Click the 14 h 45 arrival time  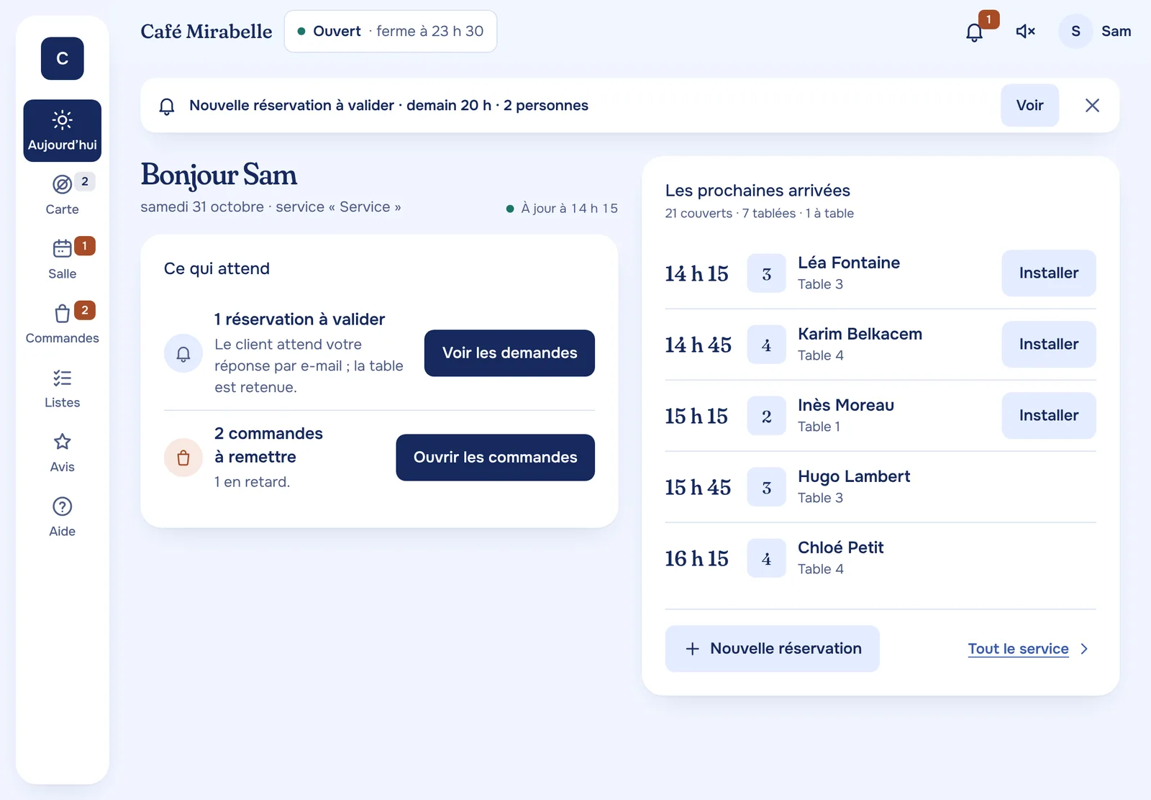[x=698, y=345]
